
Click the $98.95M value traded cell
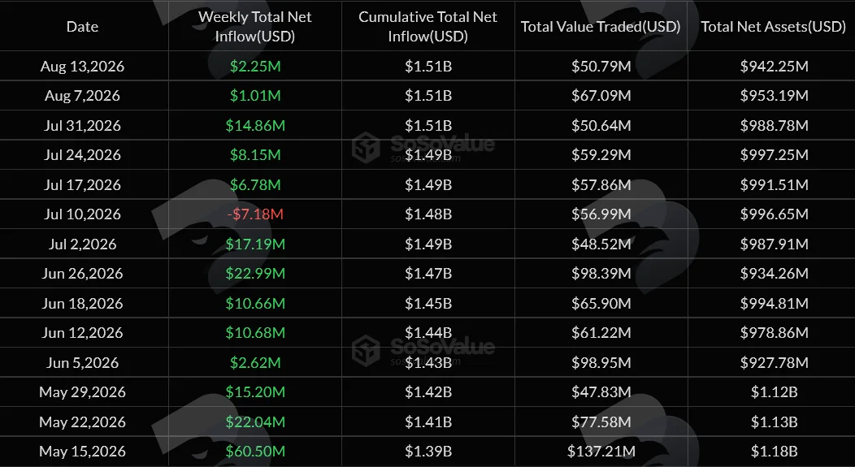601,362
